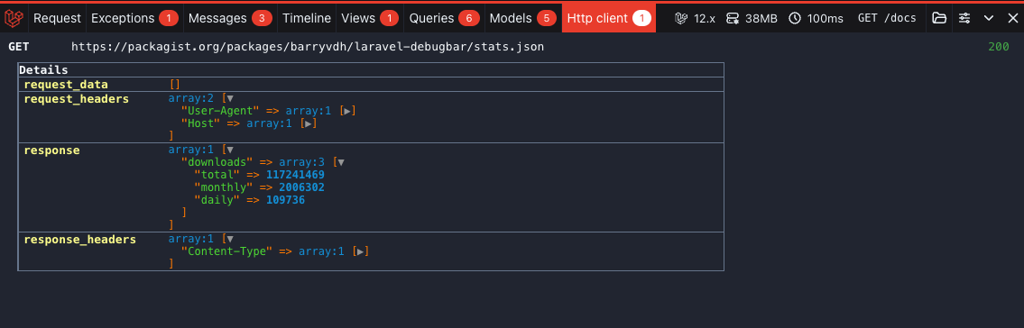1024x328 pixels.
Task: Click the Details heading
Action: (43, 69)
